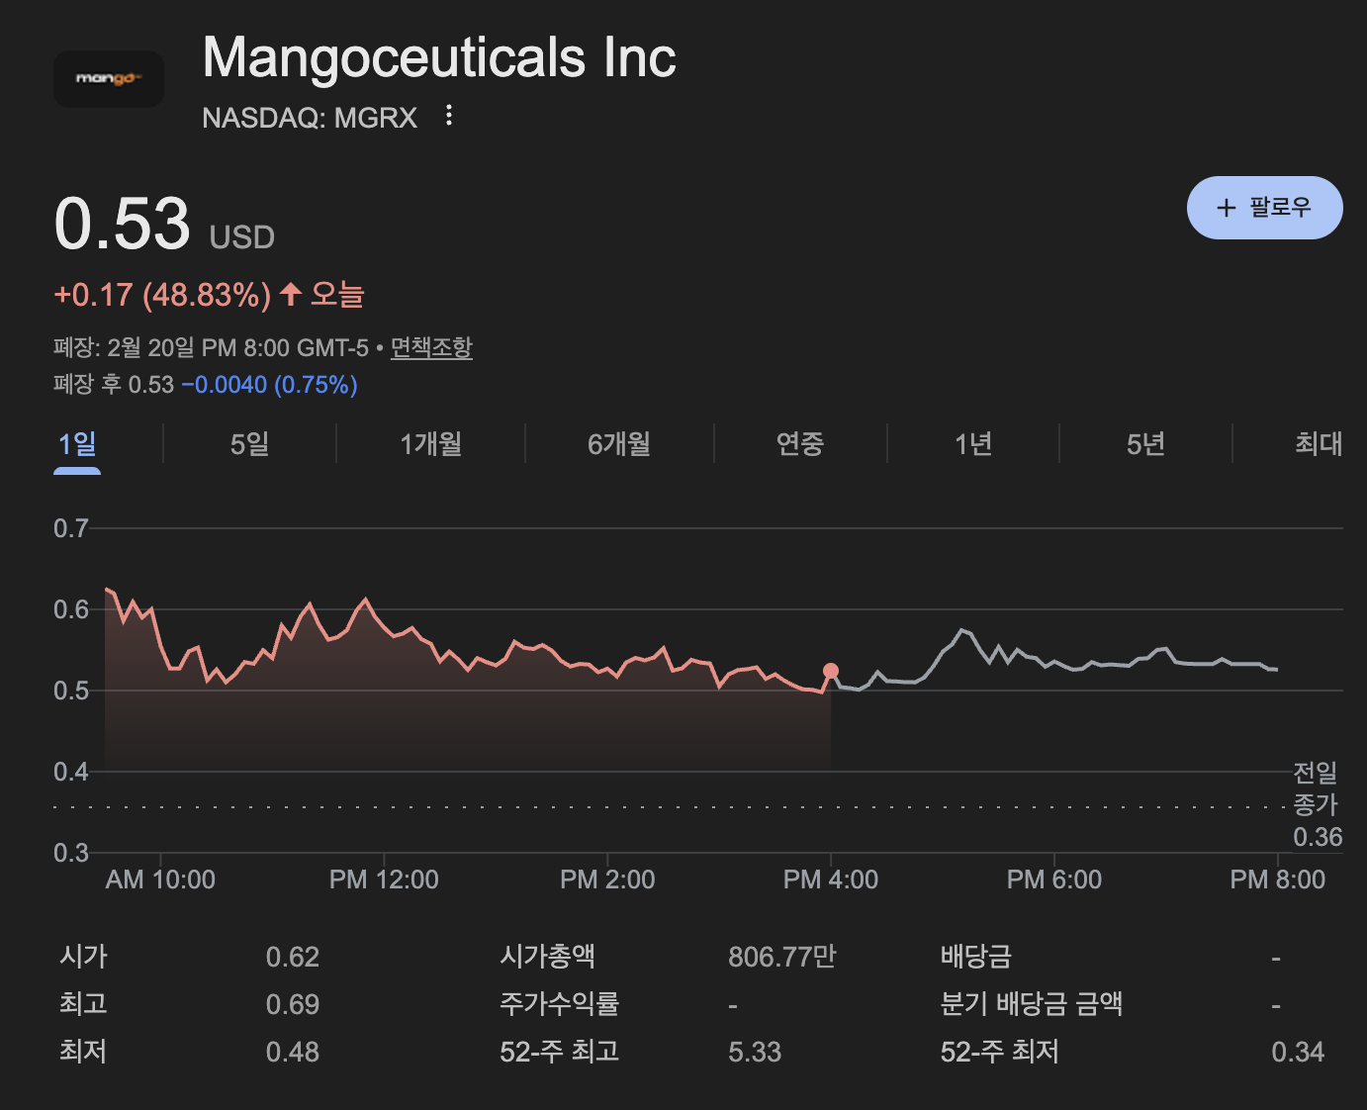Click the 0.7 y-axis label
Viewport: 1367px width, 1110px height.
(71, 527)
